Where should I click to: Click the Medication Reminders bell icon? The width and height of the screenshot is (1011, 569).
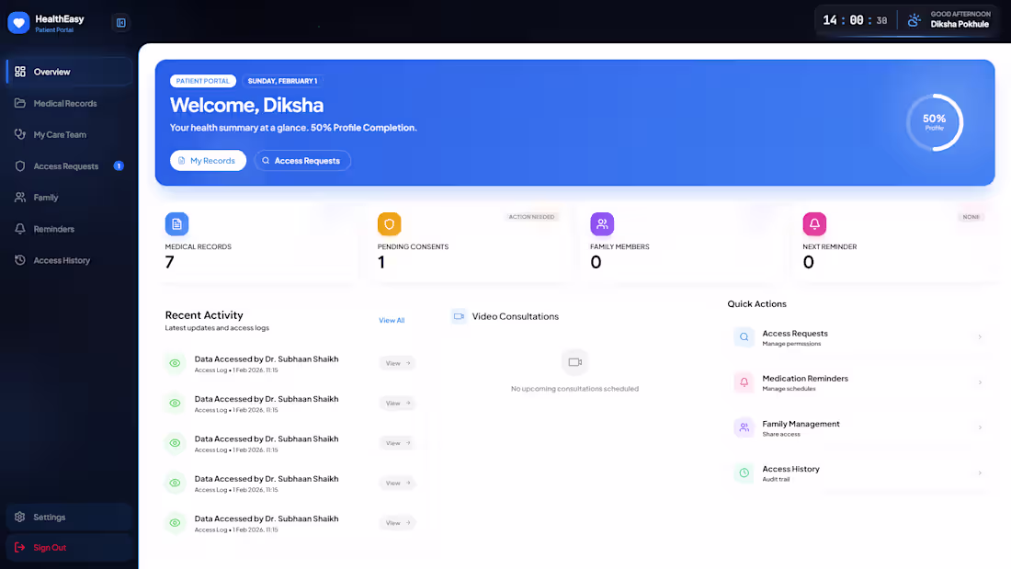744,382
